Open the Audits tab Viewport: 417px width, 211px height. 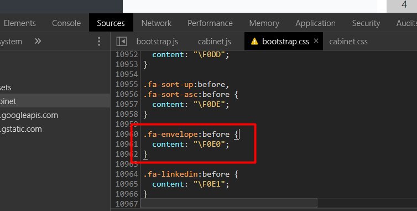click(x=406, y=23)
